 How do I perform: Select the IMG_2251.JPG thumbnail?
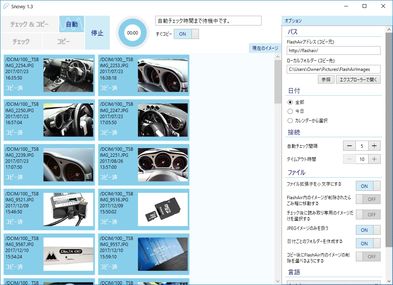[163, 165]
